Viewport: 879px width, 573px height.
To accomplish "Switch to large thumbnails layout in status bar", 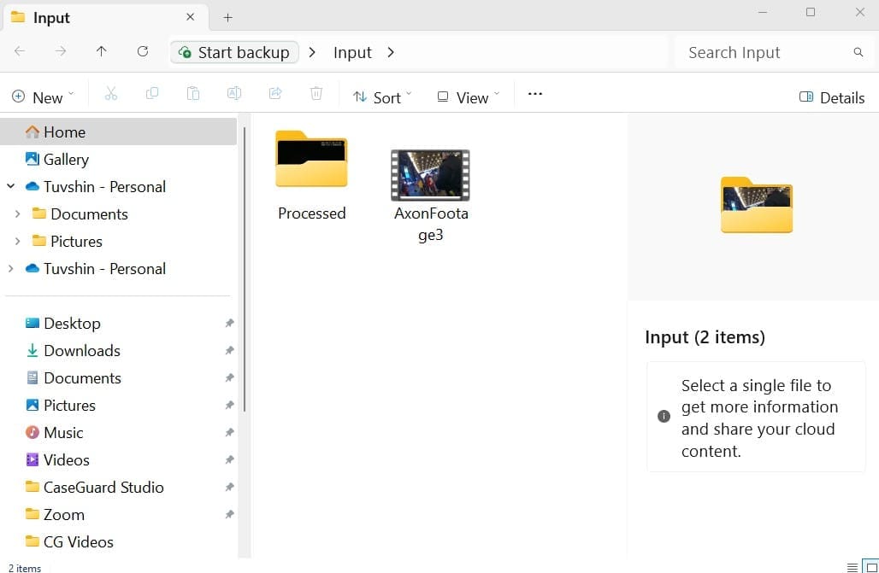I will (x=870, y=565).
